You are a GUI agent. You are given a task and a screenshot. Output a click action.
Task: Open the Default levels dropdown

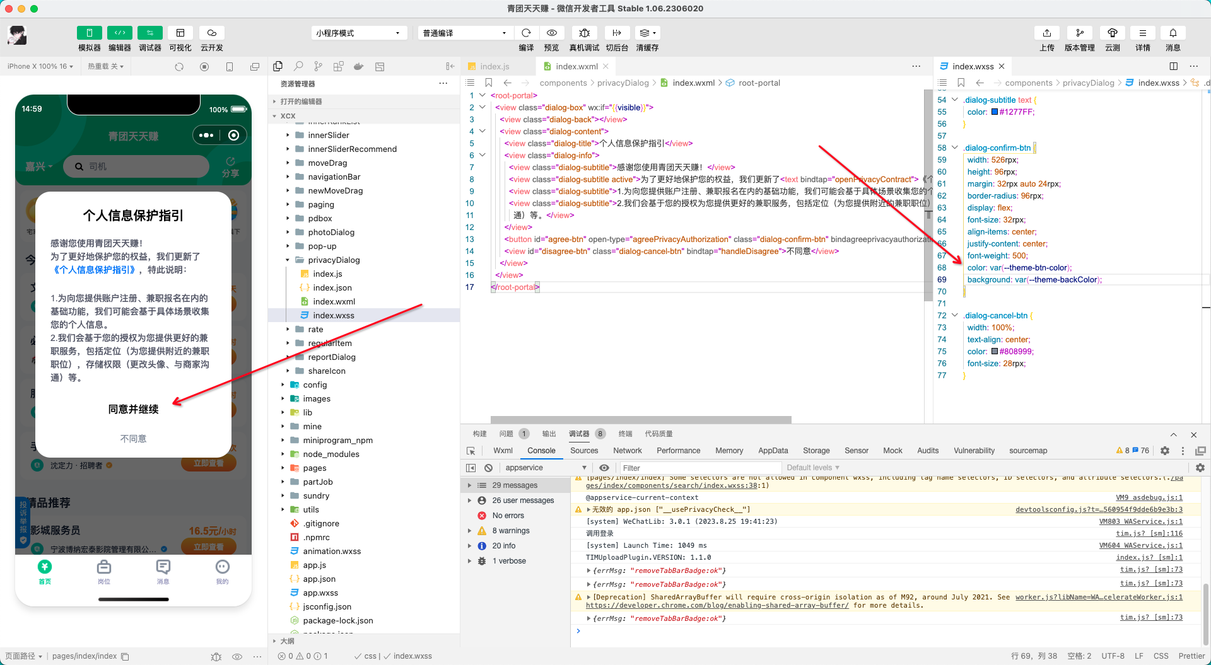pos(813,468)
